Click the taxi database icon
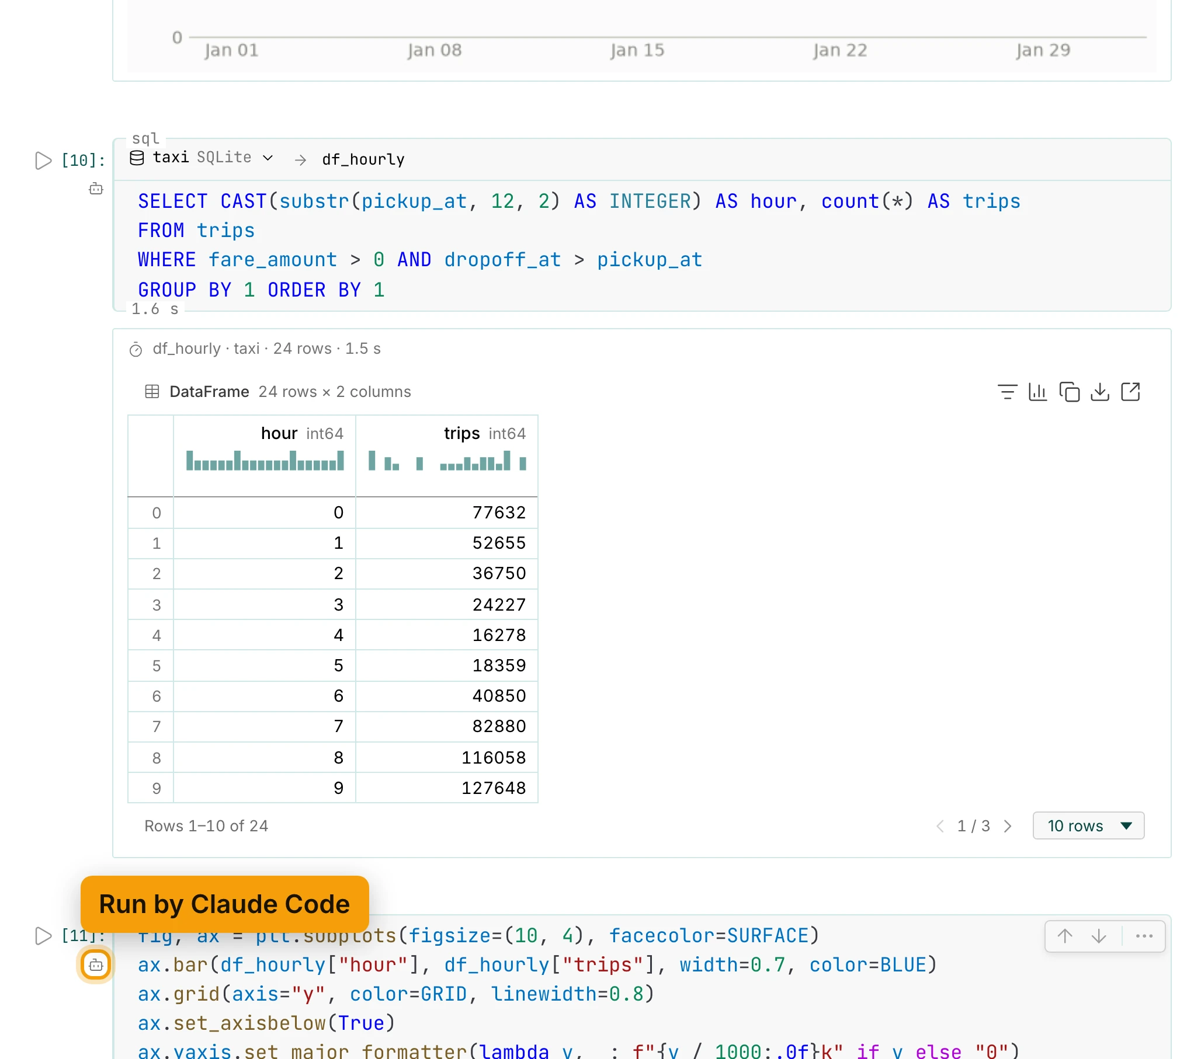 pyautogui.click(x=137, y=158)
